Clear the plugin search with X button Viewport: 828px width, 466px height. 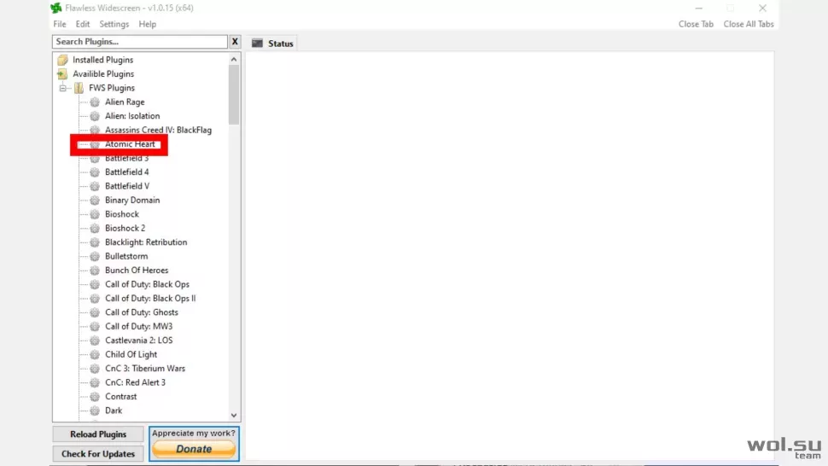(235, 42)
